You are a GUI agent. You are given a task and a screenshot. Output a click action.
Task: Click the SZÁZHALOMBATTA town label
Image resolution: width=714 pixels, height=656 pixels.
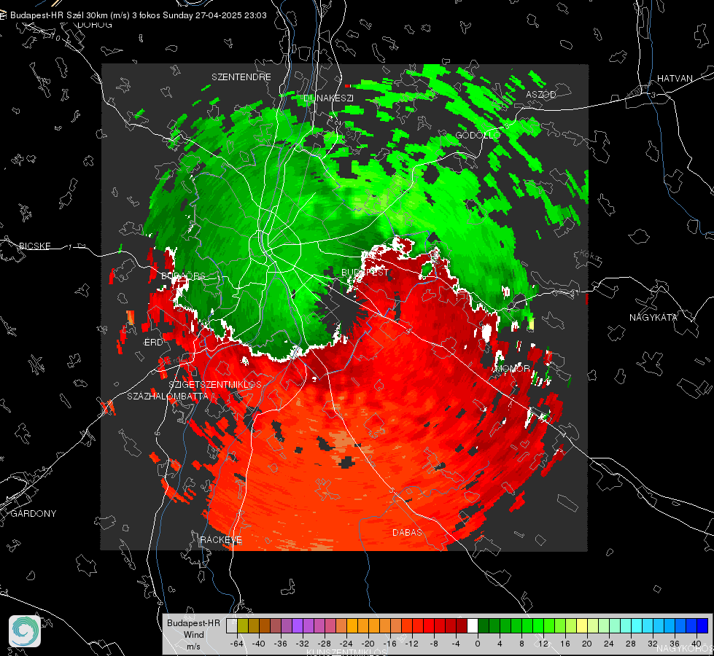point(168,397)
